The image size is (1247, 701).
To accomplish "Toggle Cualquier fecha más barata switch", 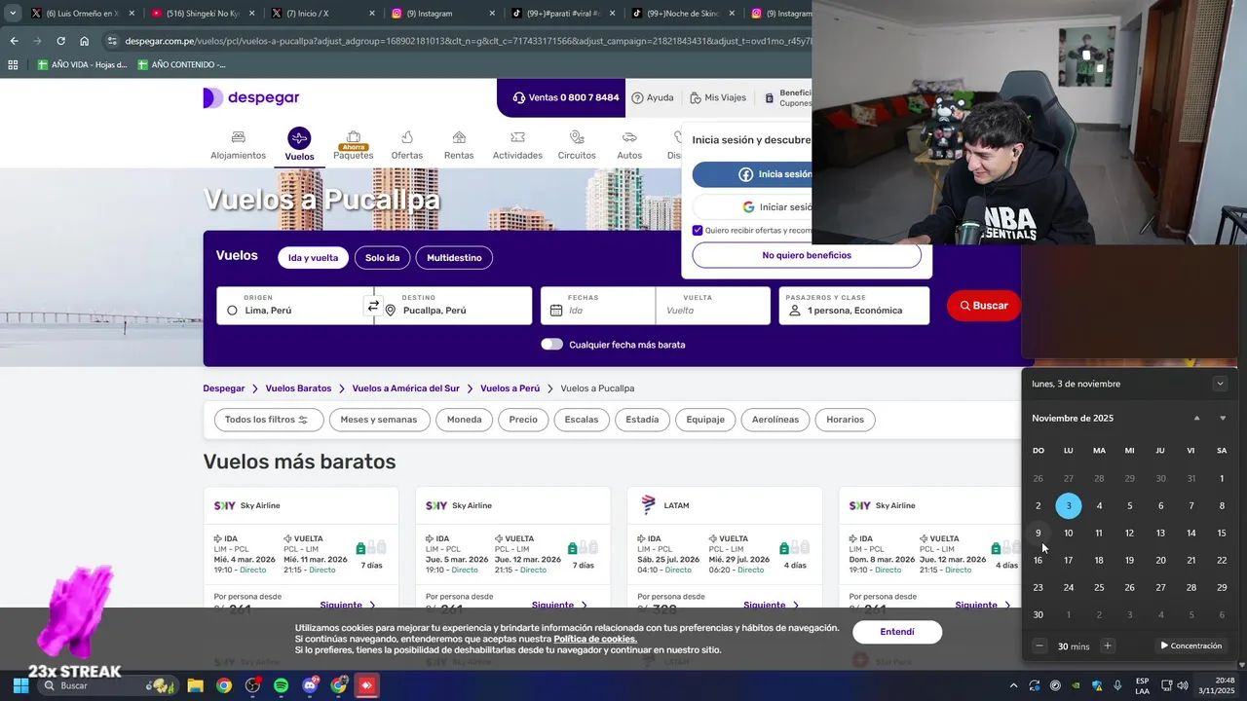I will [551, 344].
